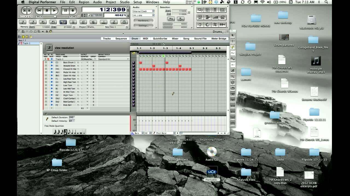Switch to the Mixer tab
Screen dimensions: 350x196
coord(175,39)
